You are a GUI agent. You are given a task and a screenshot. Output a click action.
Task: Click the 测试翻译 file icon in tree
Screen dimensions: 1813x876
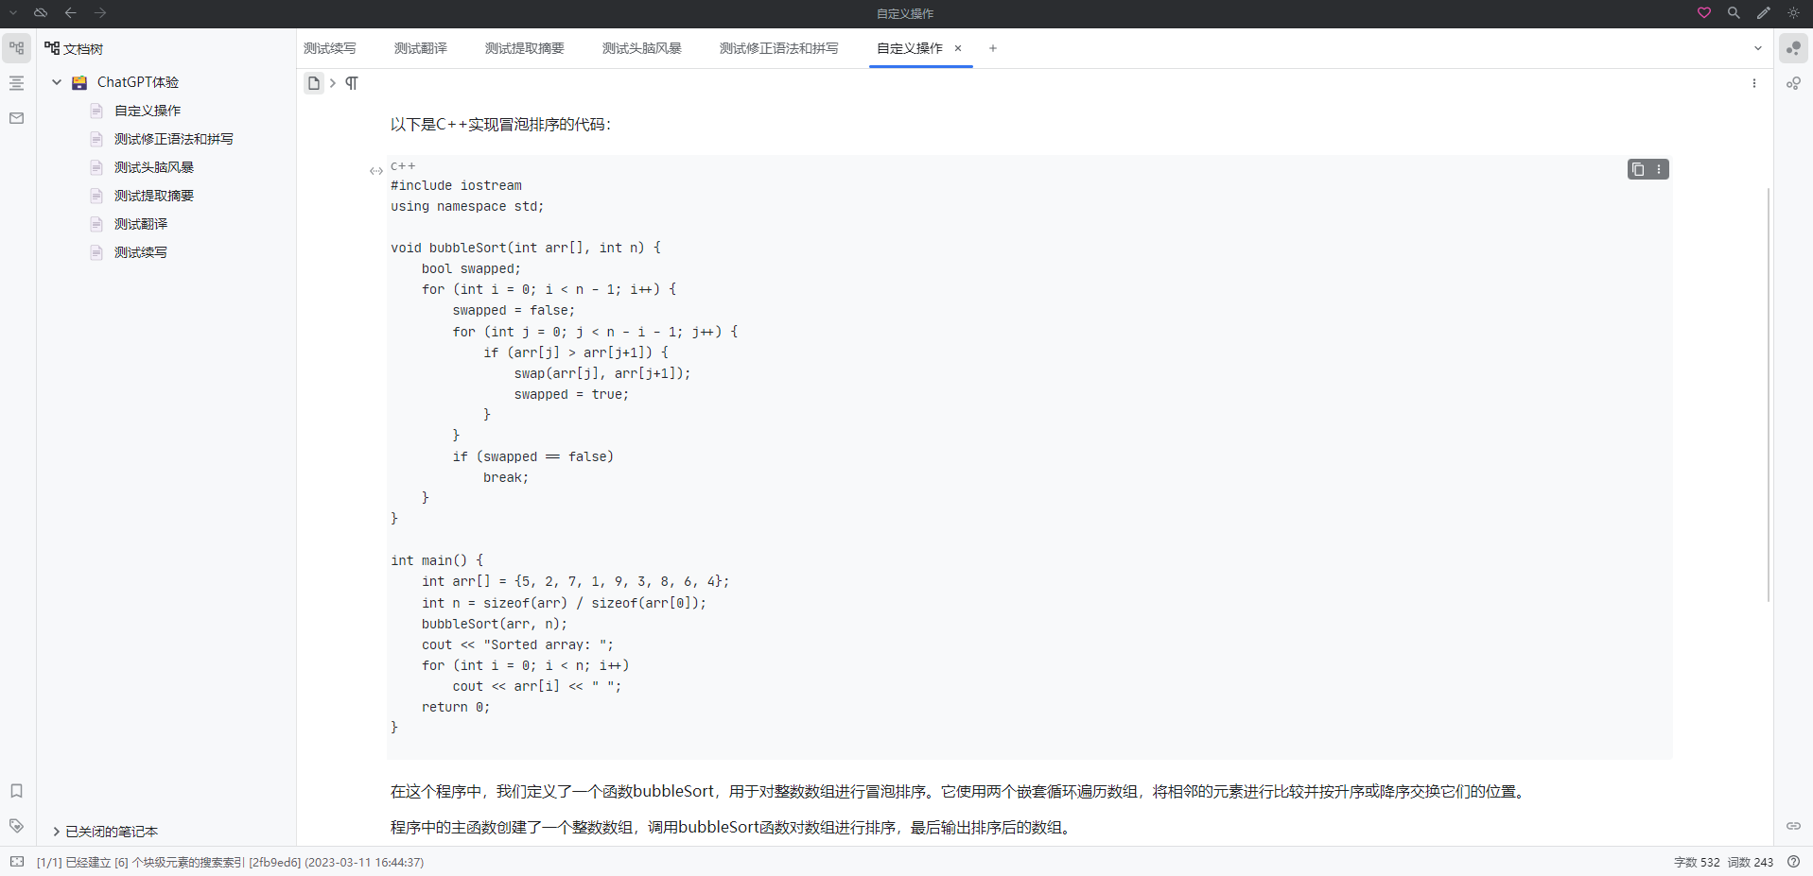(x=96, y=224)
